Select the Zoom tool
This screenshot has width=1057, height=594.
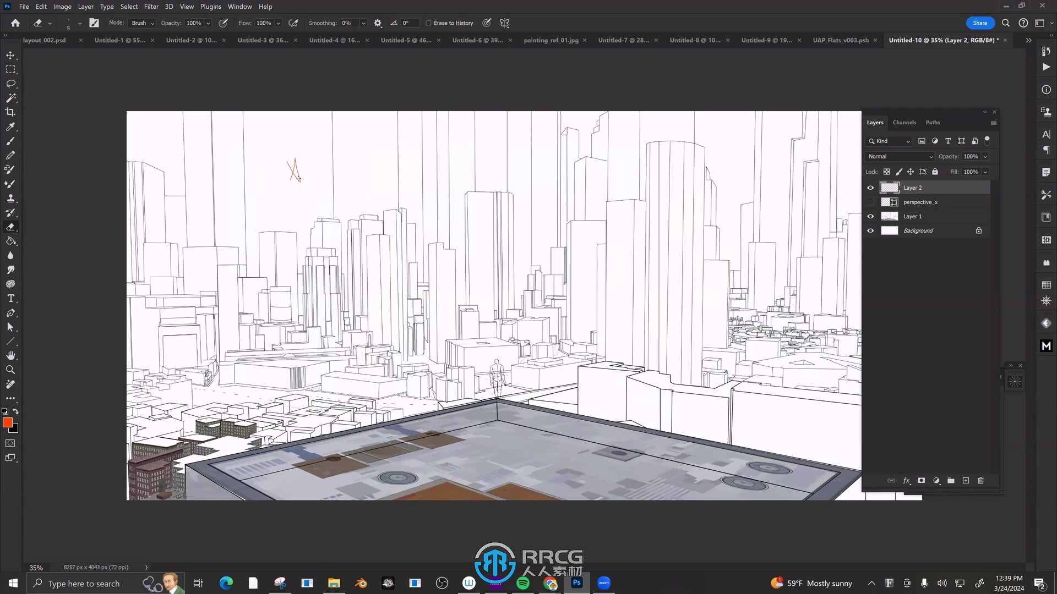(10, 370)
